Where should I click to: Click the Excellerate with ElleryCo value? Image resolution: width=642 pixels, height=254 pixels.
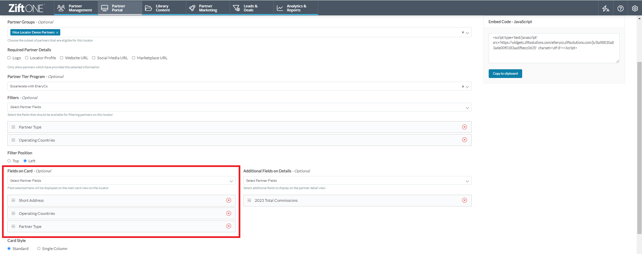29,86
